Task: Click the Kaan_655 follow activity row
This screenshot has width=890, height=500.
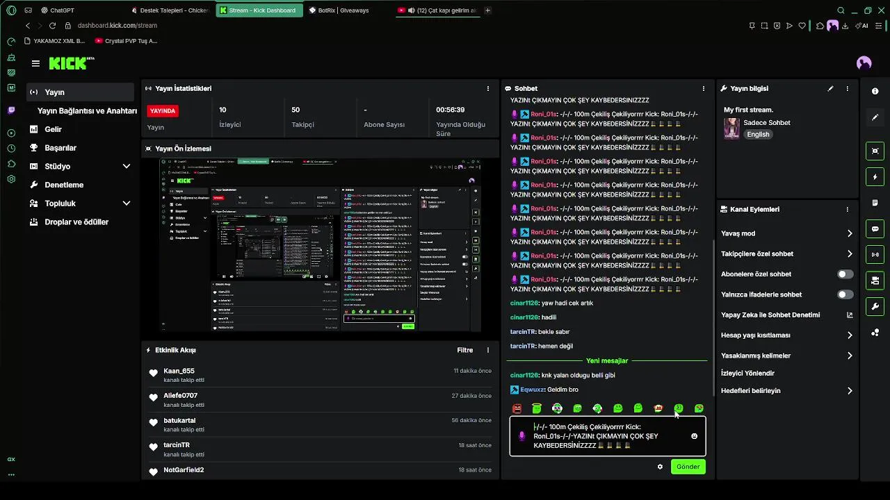Action: pyautogui.click(x=320, y=375)
